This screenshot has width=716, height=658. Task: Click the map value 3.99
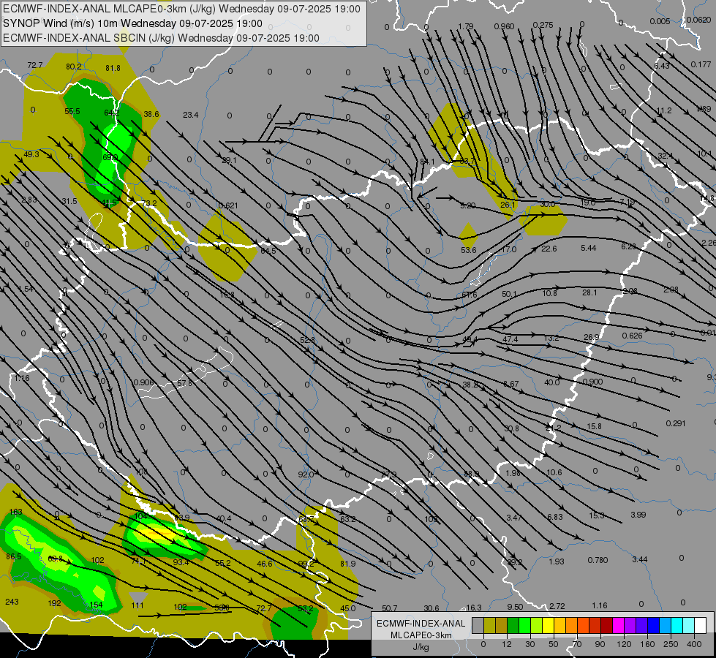click(638, 515)
